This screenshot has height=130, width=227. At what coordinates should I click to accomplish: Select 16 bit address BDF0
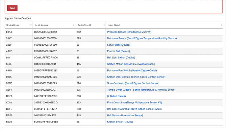point(9,96)
